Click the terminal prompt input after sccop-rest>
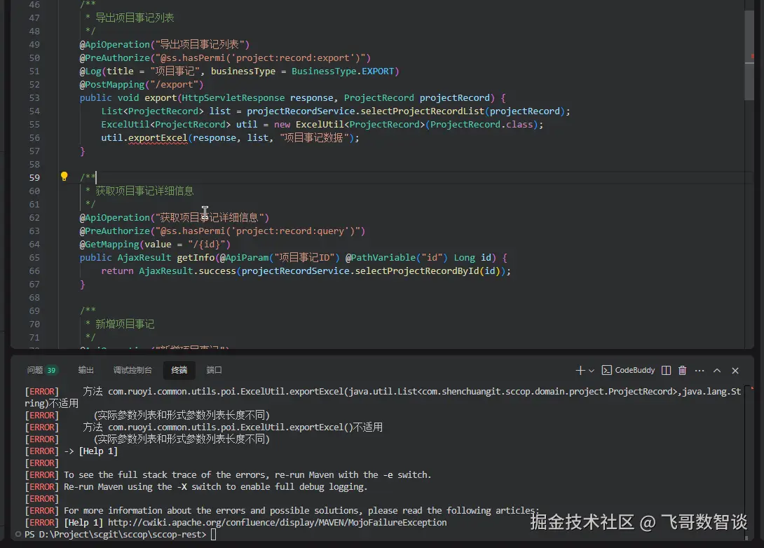Image resolution: width=764 pixels, height=548 pixels. 213,535
